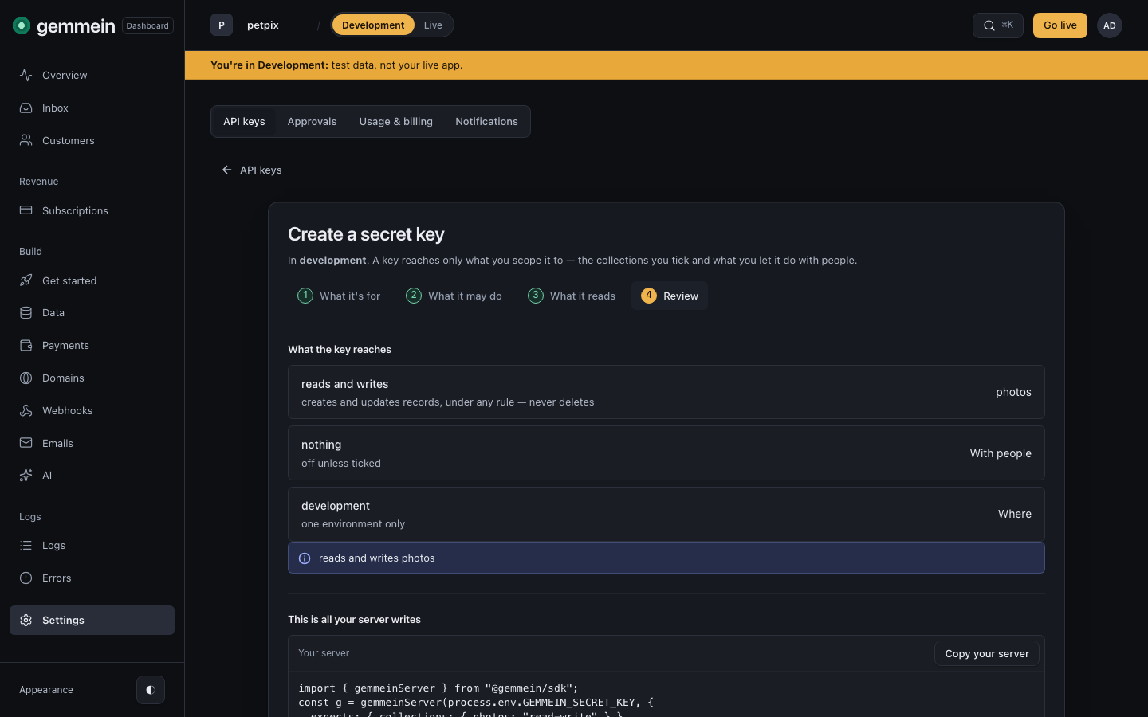Click the Settings gear icon
This screenshot has width=1148, height=717.
(26, 620)
